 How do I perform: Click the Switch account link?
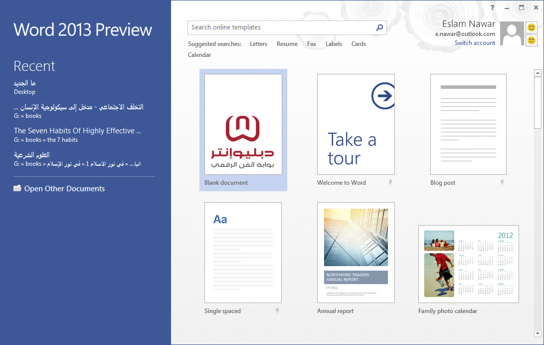point(475,43)
